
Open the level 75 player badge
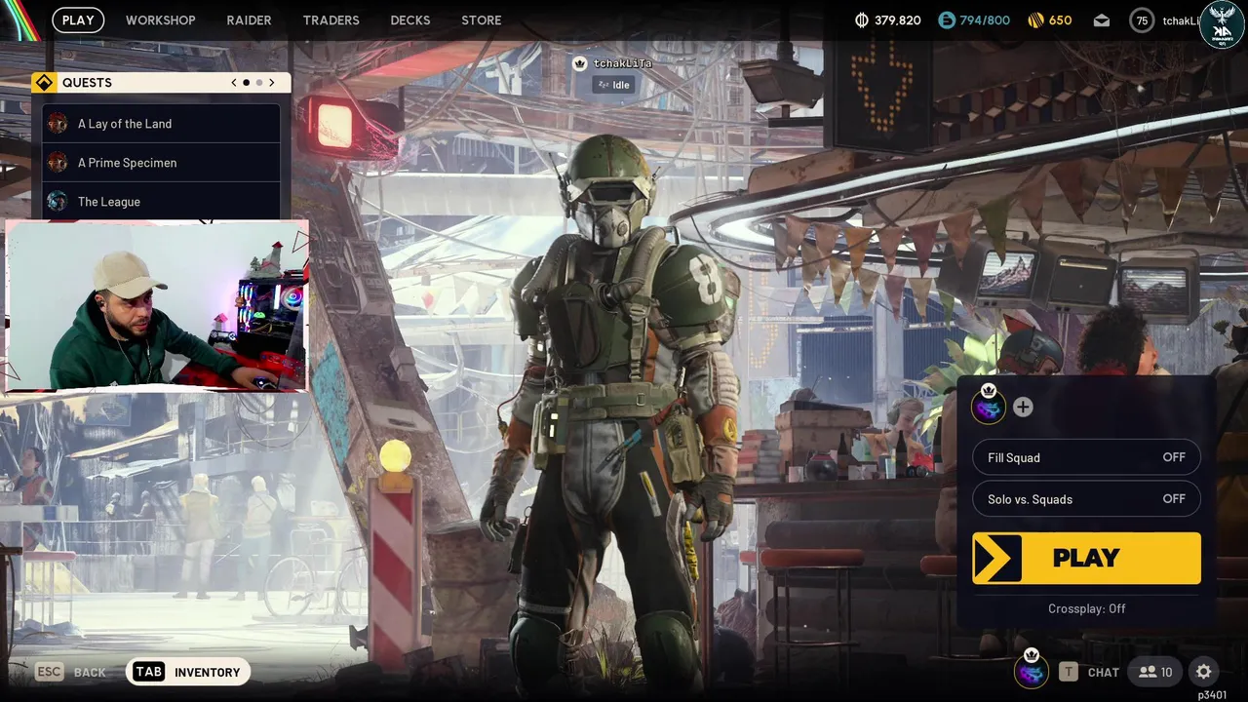click(x=1143, y=20)
